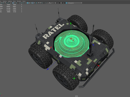Click the red plane handle of manipulator
Viewport: 130px width, 97px height.
tap(51, 47)
